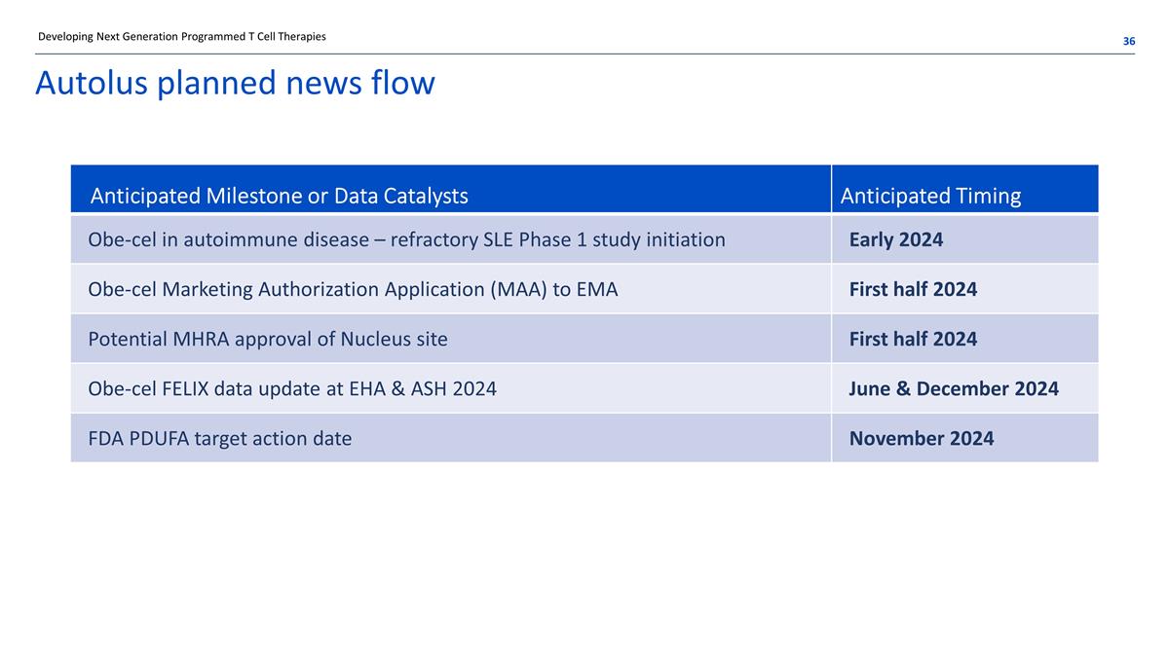The image size is (1169, 657).
Task: Select the 'Potential MHRA approval of Nucleus site' text
Action: point(268,340)
